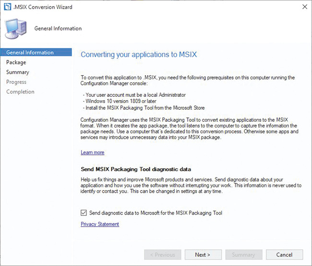Open the Summary step in left navigation
The height and width of the screenshot is (266, 312).
coord(17,72)
